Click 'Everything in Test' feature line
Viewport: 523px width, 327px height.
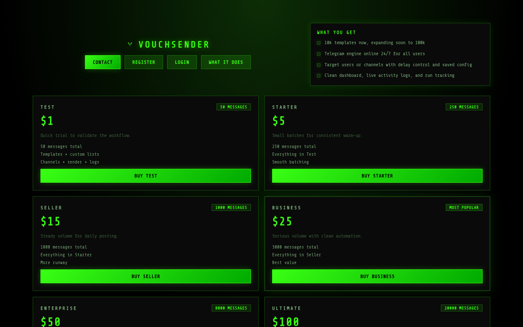tap(294, 155)
